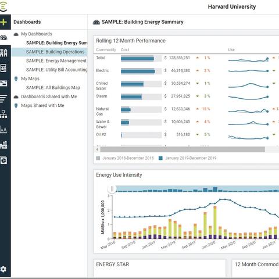Click Rolling 12-Month Performance widget title

point(131,41)
